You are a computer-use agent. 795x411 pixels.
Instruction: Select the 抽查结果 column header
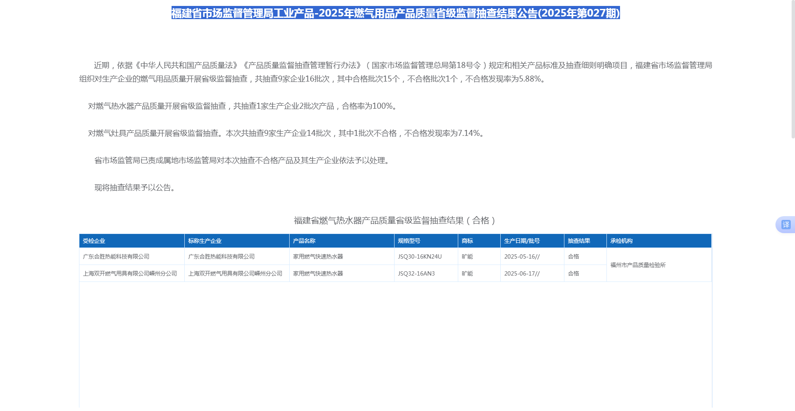[579, 241]
